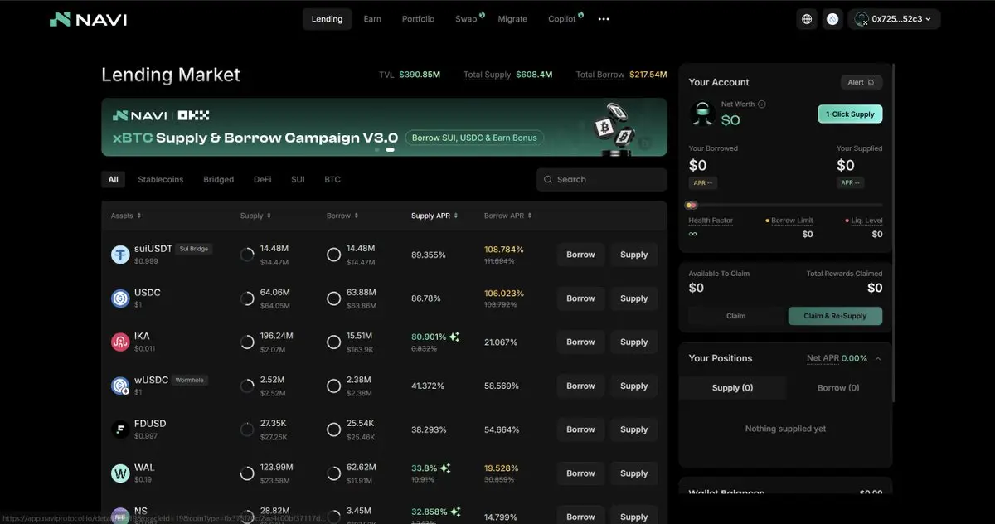
Task: Click the WAL token icon
Action: 121,473
